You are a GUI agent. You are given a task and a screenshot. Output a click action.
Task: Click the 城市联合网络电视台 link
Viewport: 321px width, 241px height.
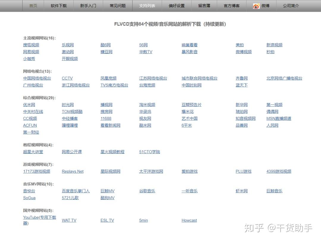(x=199, y=78)
